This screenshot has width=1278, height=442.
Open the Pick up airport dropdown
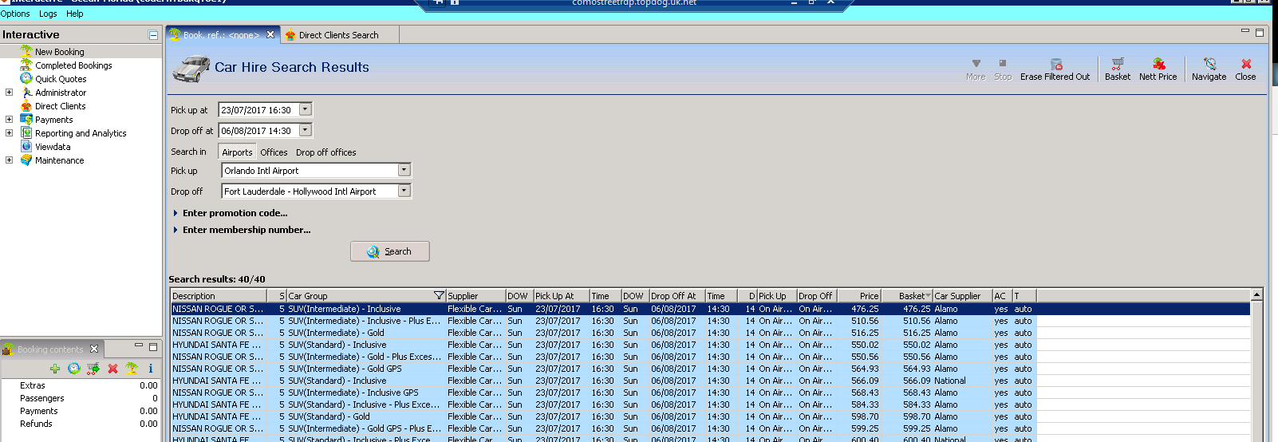404,170
